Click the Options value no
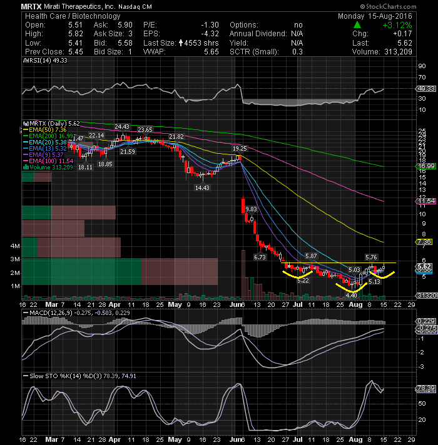 coord(298,25)
